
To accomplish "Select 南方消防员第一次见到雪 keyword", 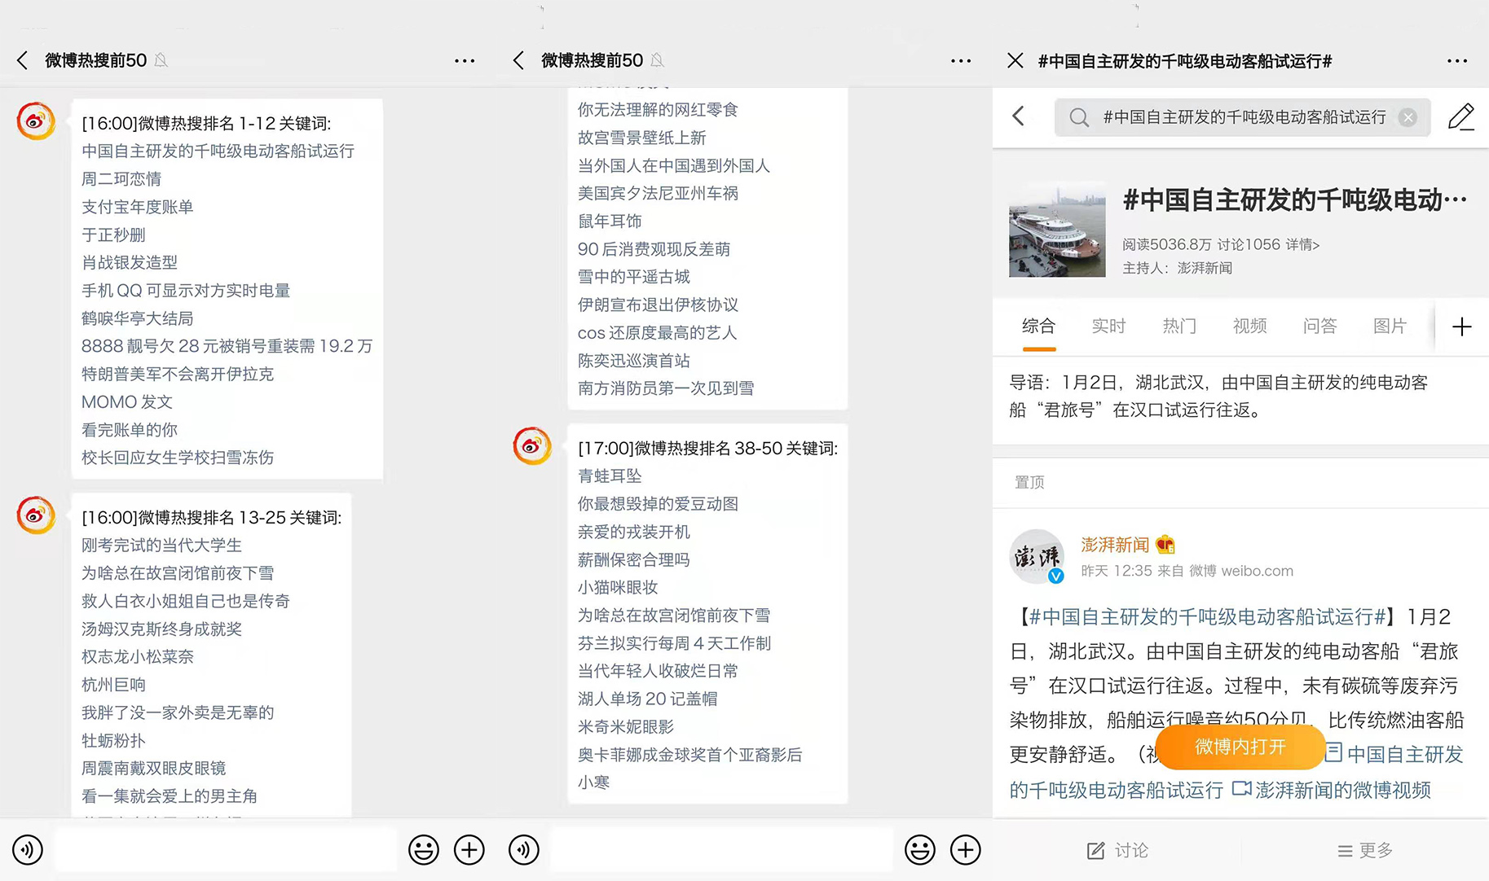I will [666, 388].
